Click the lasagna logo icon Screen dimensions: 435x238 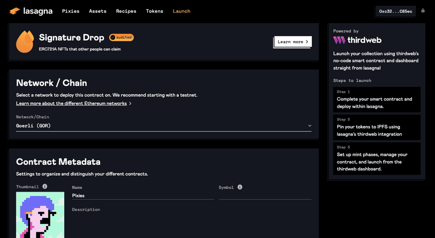click(x=14, y=11)
